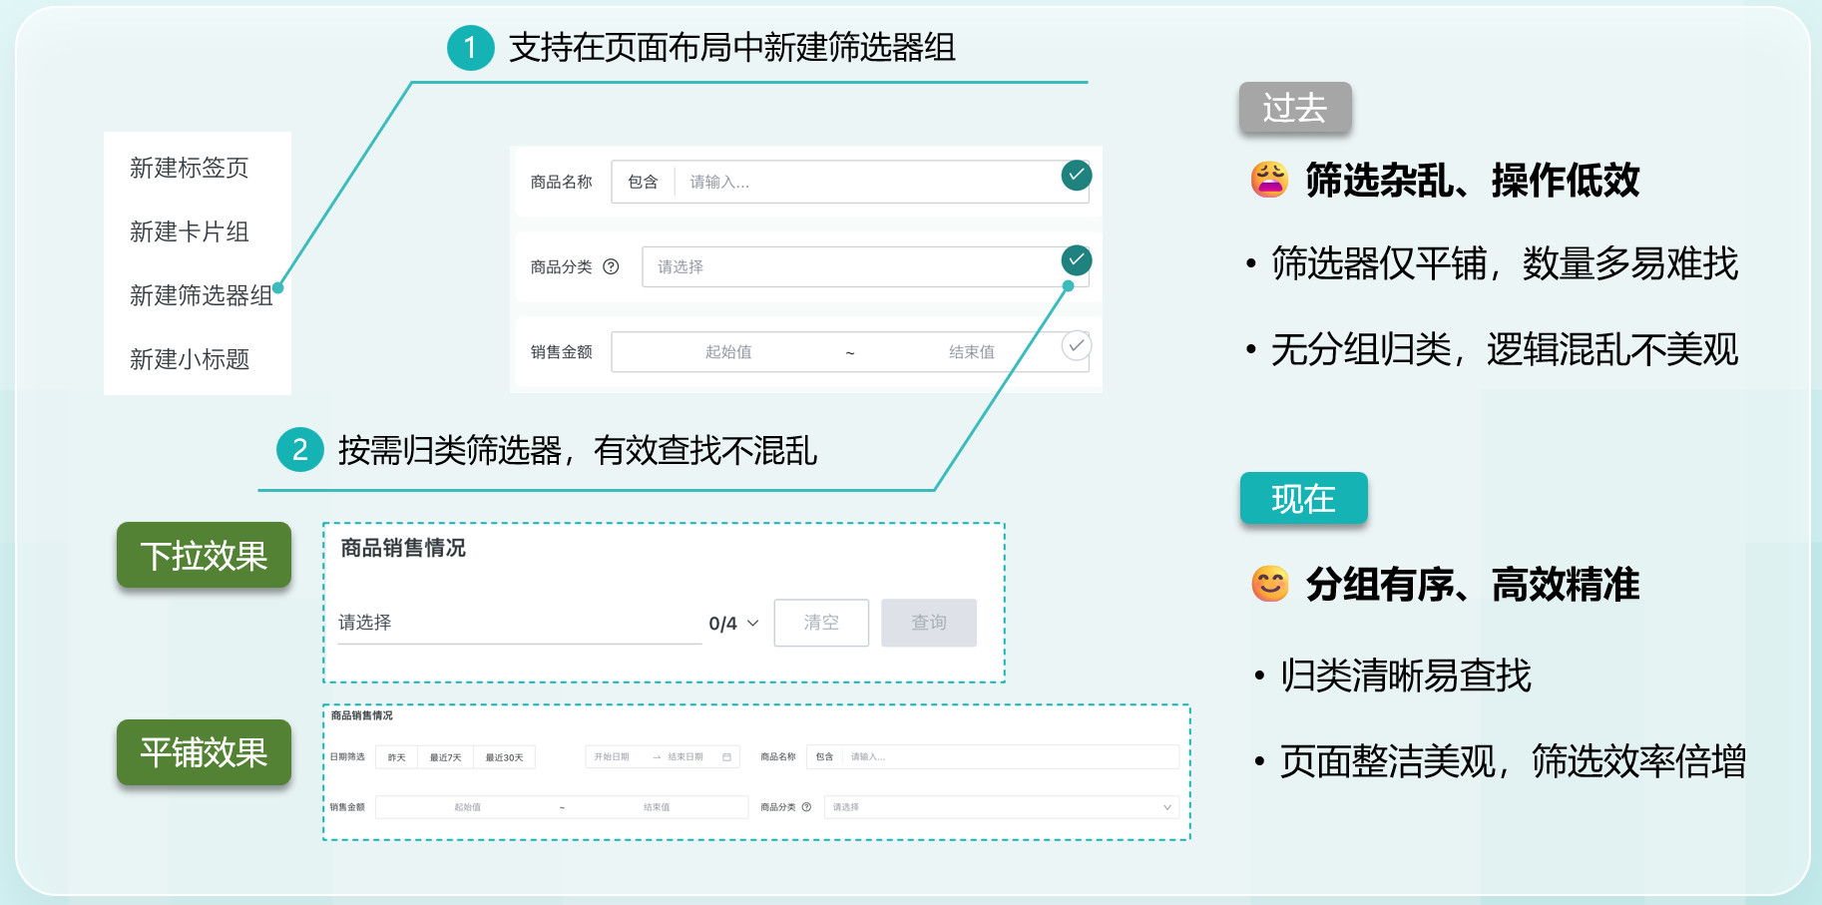
Task: Open the 包含 condition selector in the top panel
Action: click(643, 182)
